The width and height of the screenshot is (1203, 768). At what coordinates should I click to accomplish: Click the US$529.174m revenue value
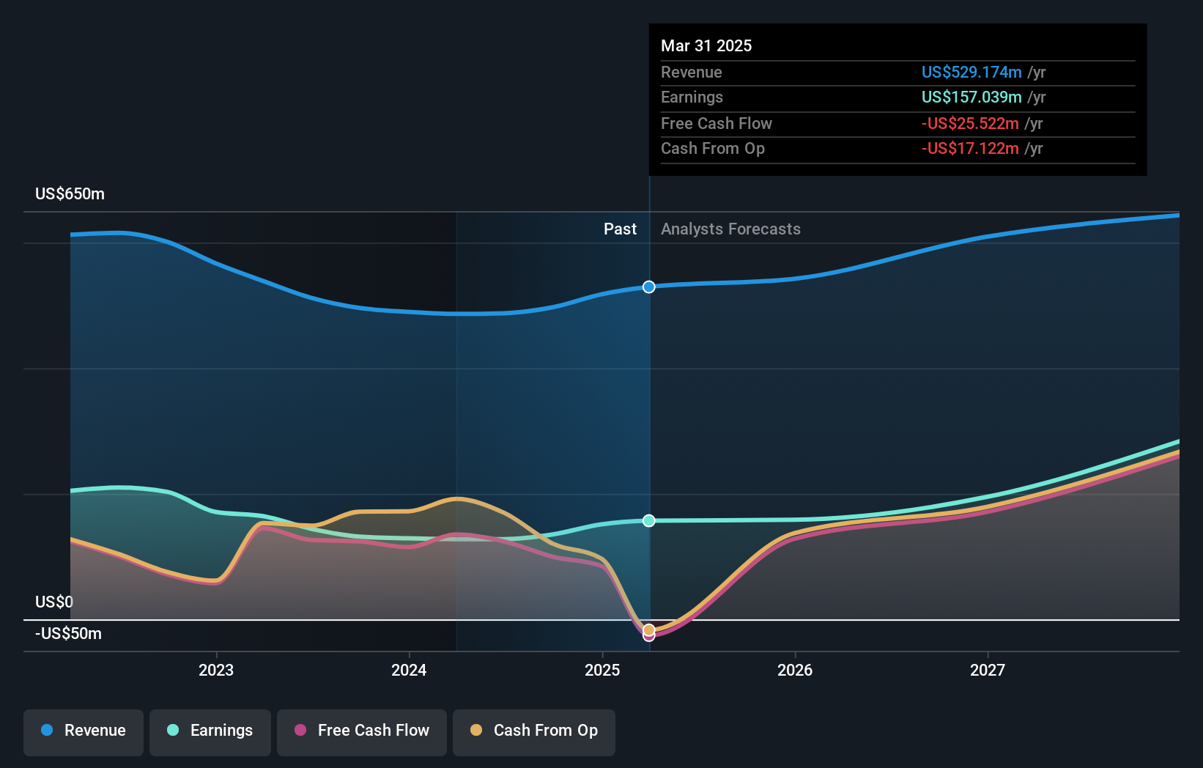click(971, 73)
